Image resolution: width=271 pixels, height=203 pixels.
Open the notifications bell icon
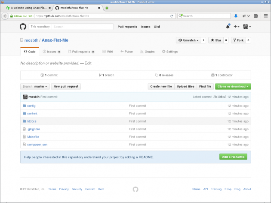point(228,27)
